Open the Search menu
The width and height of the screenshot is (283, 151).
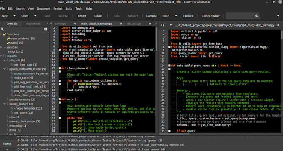20,9
